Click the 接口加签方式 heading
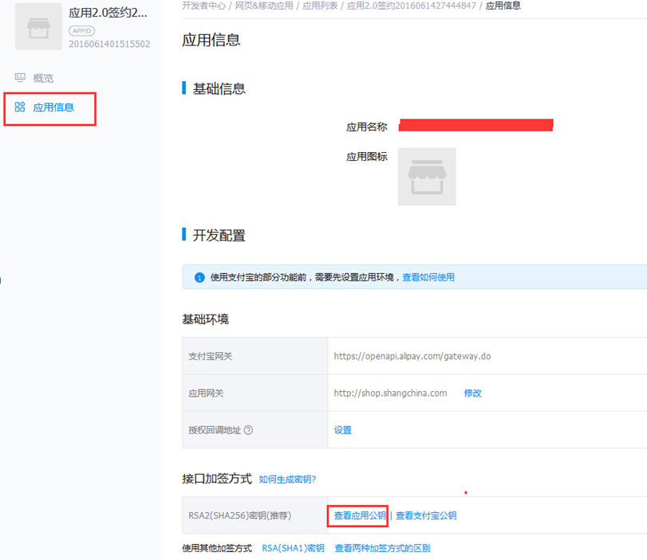This screenshot has height=560, width=647. (x=217, y=479)
